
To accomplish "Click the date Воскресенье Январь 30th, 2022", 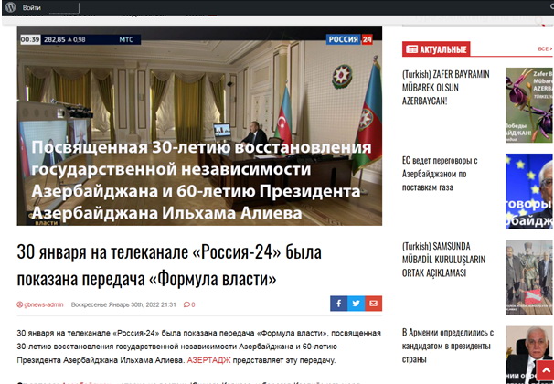I will click(x=123, y=304).
